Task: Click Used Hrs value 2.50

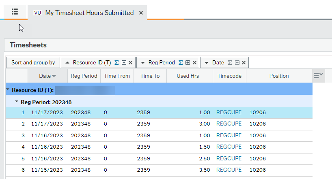Action: pyautogui.click(x=205, y=159)
